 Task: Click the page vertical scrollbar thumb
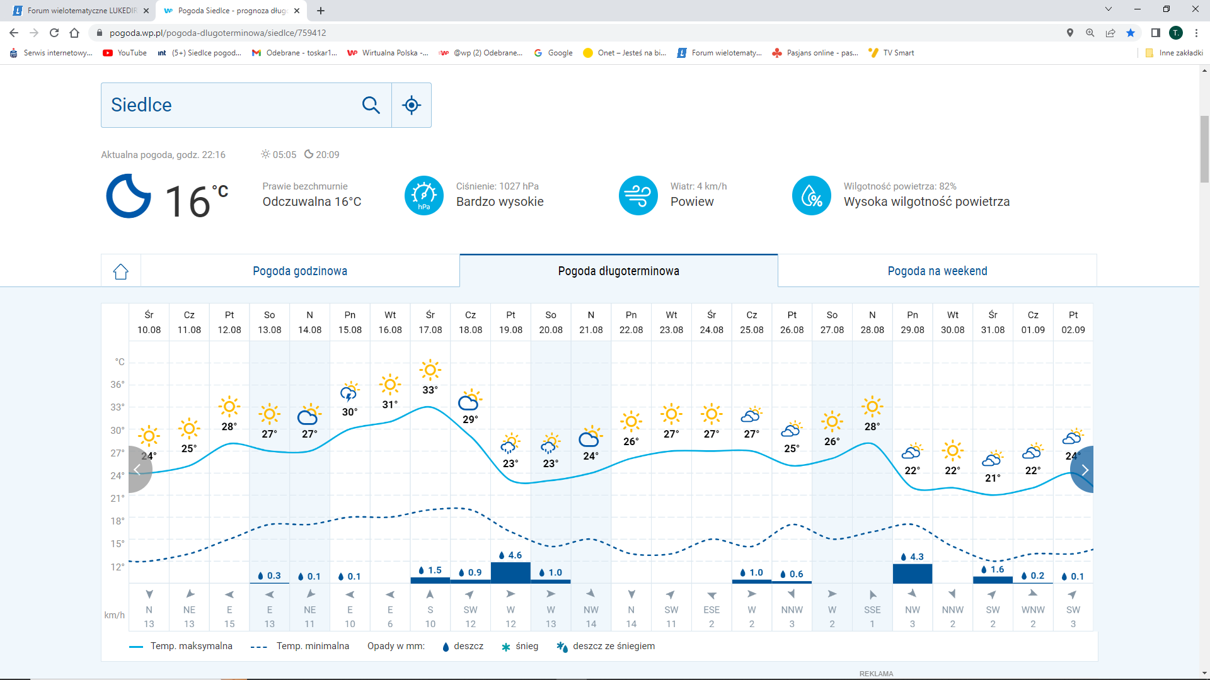point(1204,148)
